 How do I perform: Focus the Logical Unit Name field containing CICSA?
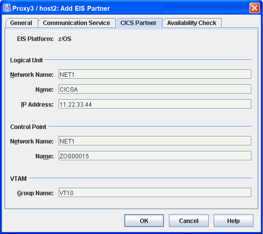tap(155, 89)
